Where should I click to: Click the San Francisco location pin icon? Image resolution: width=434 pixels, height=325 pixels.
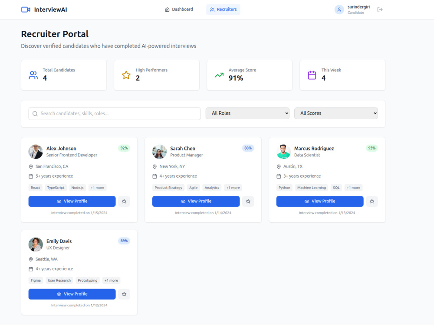pos(31,167)
